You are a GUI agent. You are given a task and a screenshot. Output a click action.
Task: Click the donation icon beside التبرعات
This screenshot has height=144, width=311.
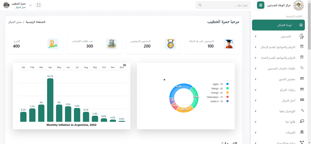[x=302, y=132]
